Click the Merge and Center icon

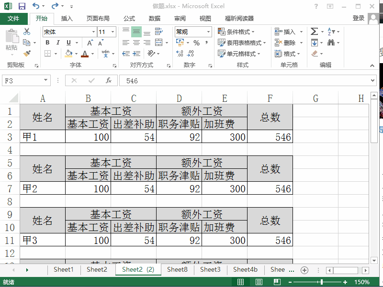pos(159,42)
